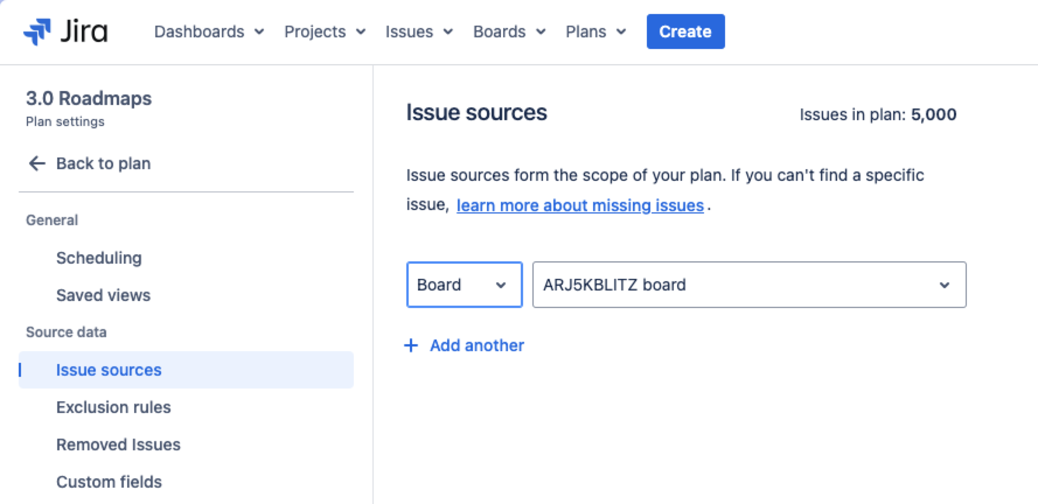Click Add another issue source

[477, 345]
